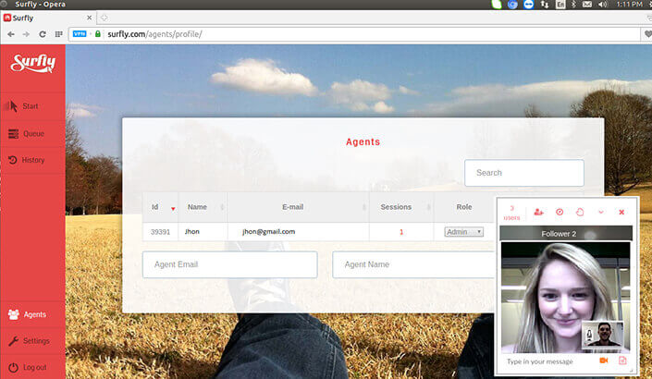The height and width of the screenshot is (379, 652).
Task: Click the invite user icon in widget
Action: click(538, 212)
